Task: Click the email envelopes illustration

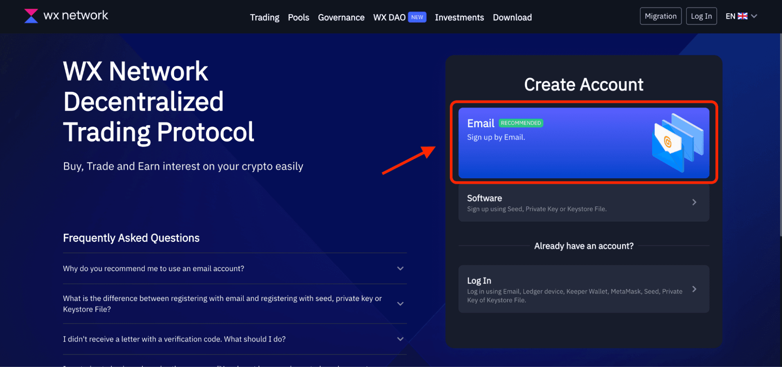Action: pyautogui.click(x=678, y=143)
